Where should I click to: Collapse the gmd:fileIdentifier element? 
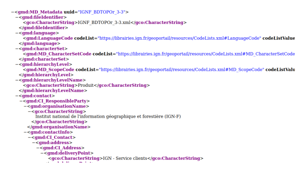(x=17, y=17)
